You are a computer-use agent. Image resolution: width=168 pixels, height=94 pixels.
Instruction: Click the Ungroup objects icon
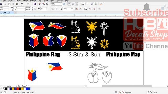tap(76, 9)
